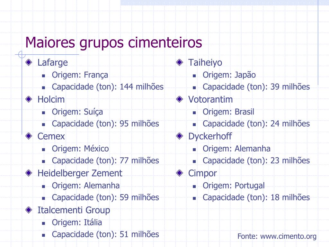The height and width of the screenshot is (247, 329).
Task: Select 'Capacidade (ton): 51 milhões' text
Action: 105,234
